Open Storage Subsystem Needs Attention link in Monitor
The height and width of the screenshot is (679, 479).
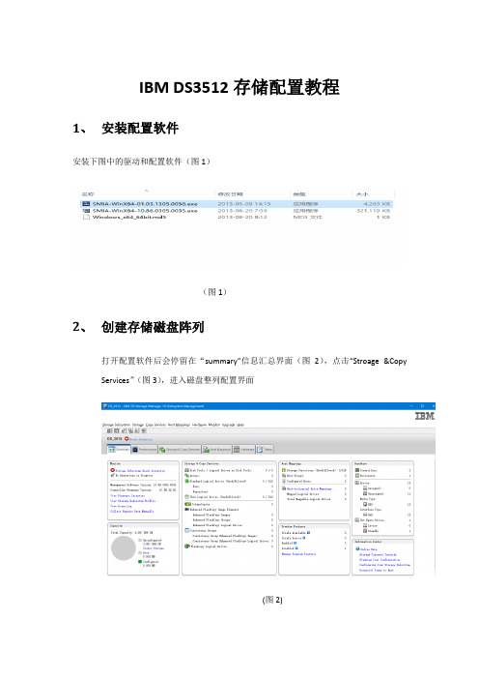tap(140, 470)
